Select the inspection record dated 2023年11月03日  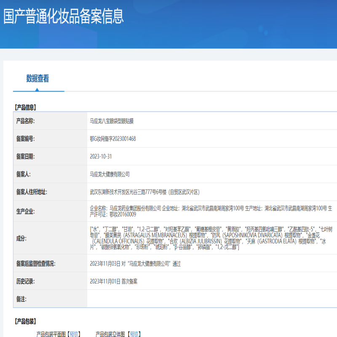pos(135,264)
